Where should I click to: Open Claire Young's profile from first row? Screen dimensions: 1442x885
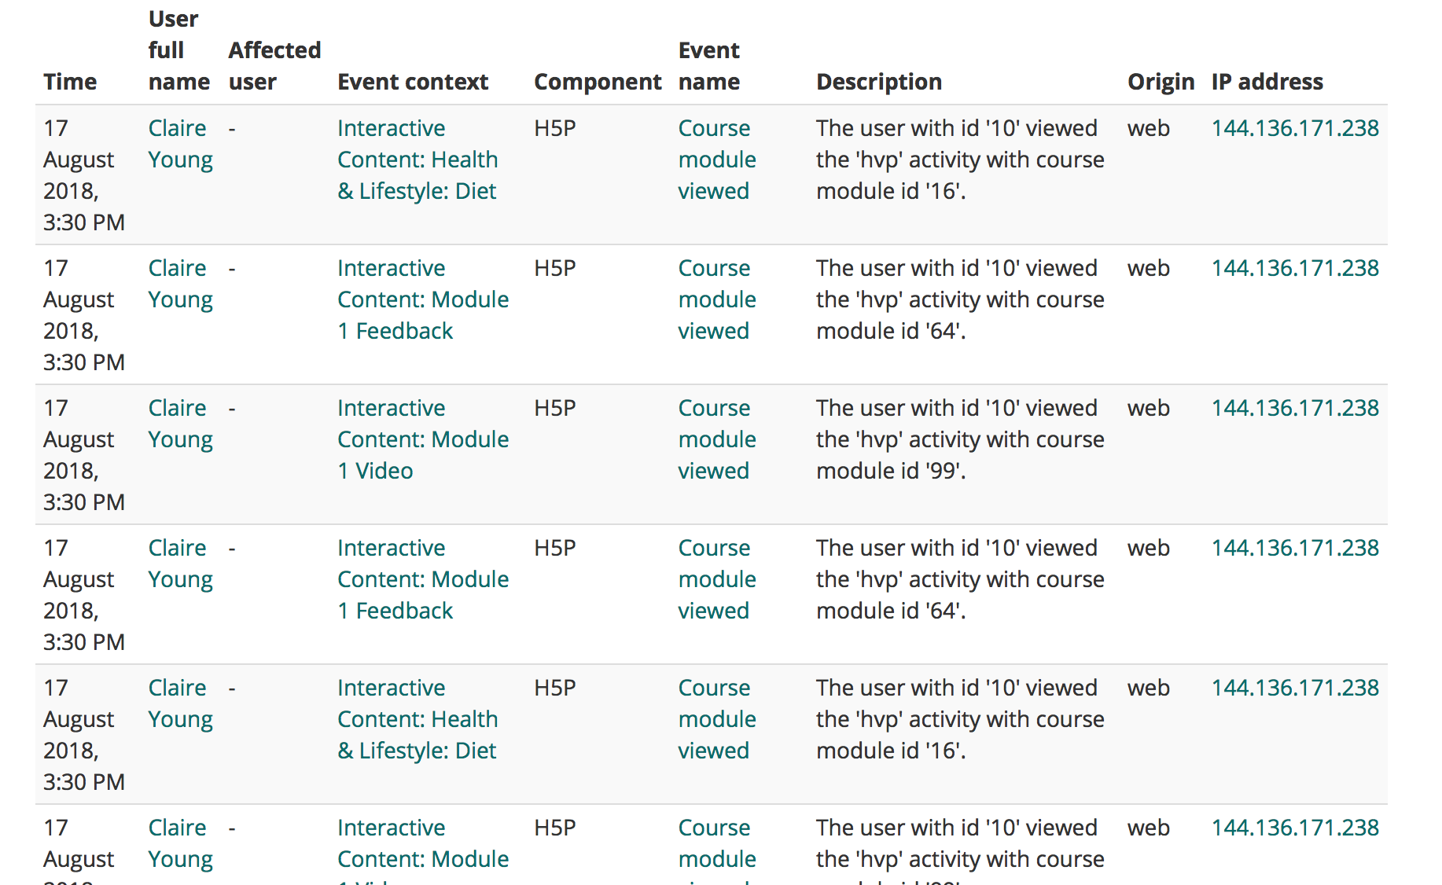[178, 144]
